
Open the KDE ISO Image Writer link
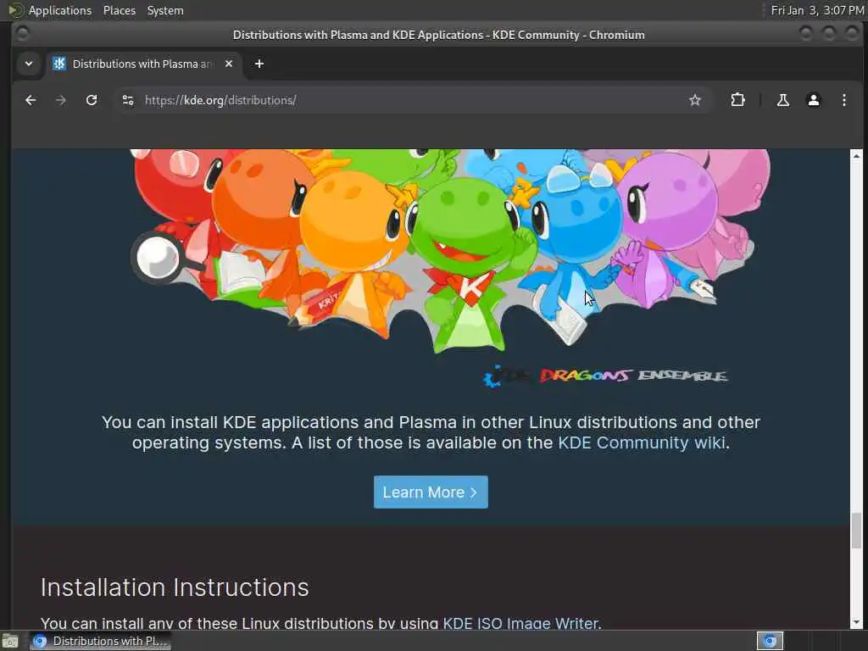point(520,623)
